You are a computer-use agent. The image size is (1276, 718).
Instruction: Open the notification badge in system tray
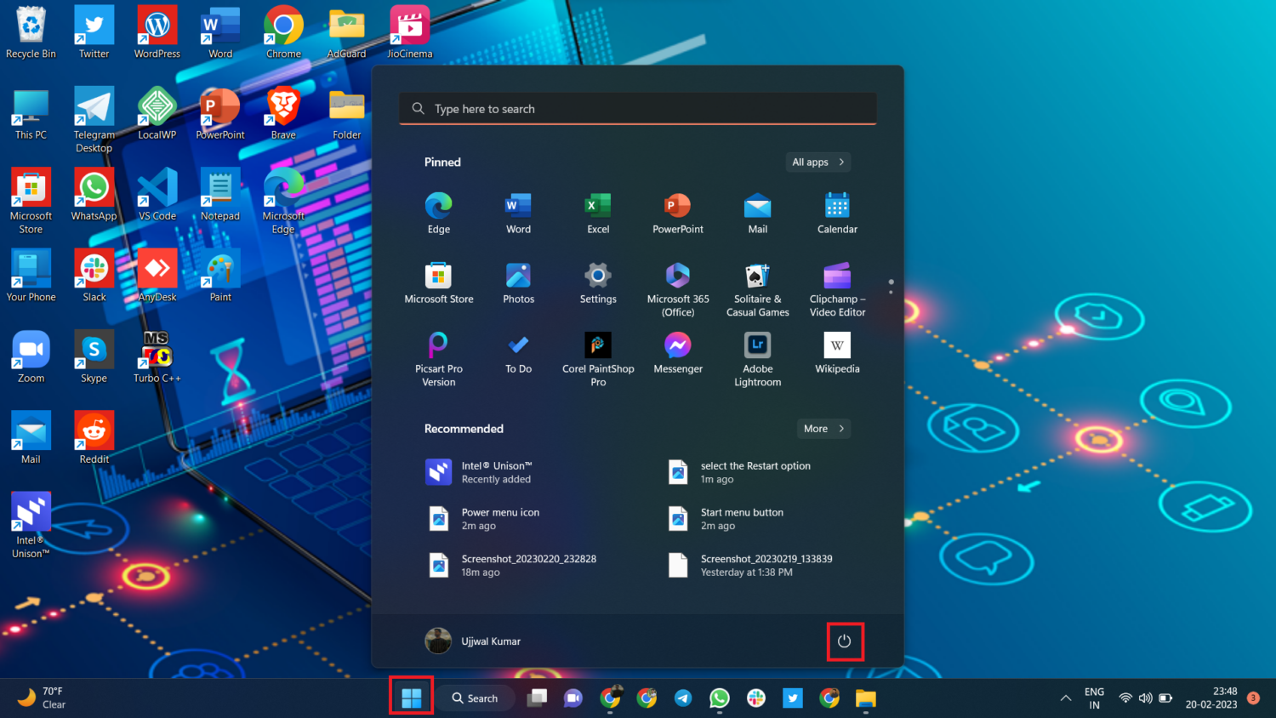[x=1253, y=698]
